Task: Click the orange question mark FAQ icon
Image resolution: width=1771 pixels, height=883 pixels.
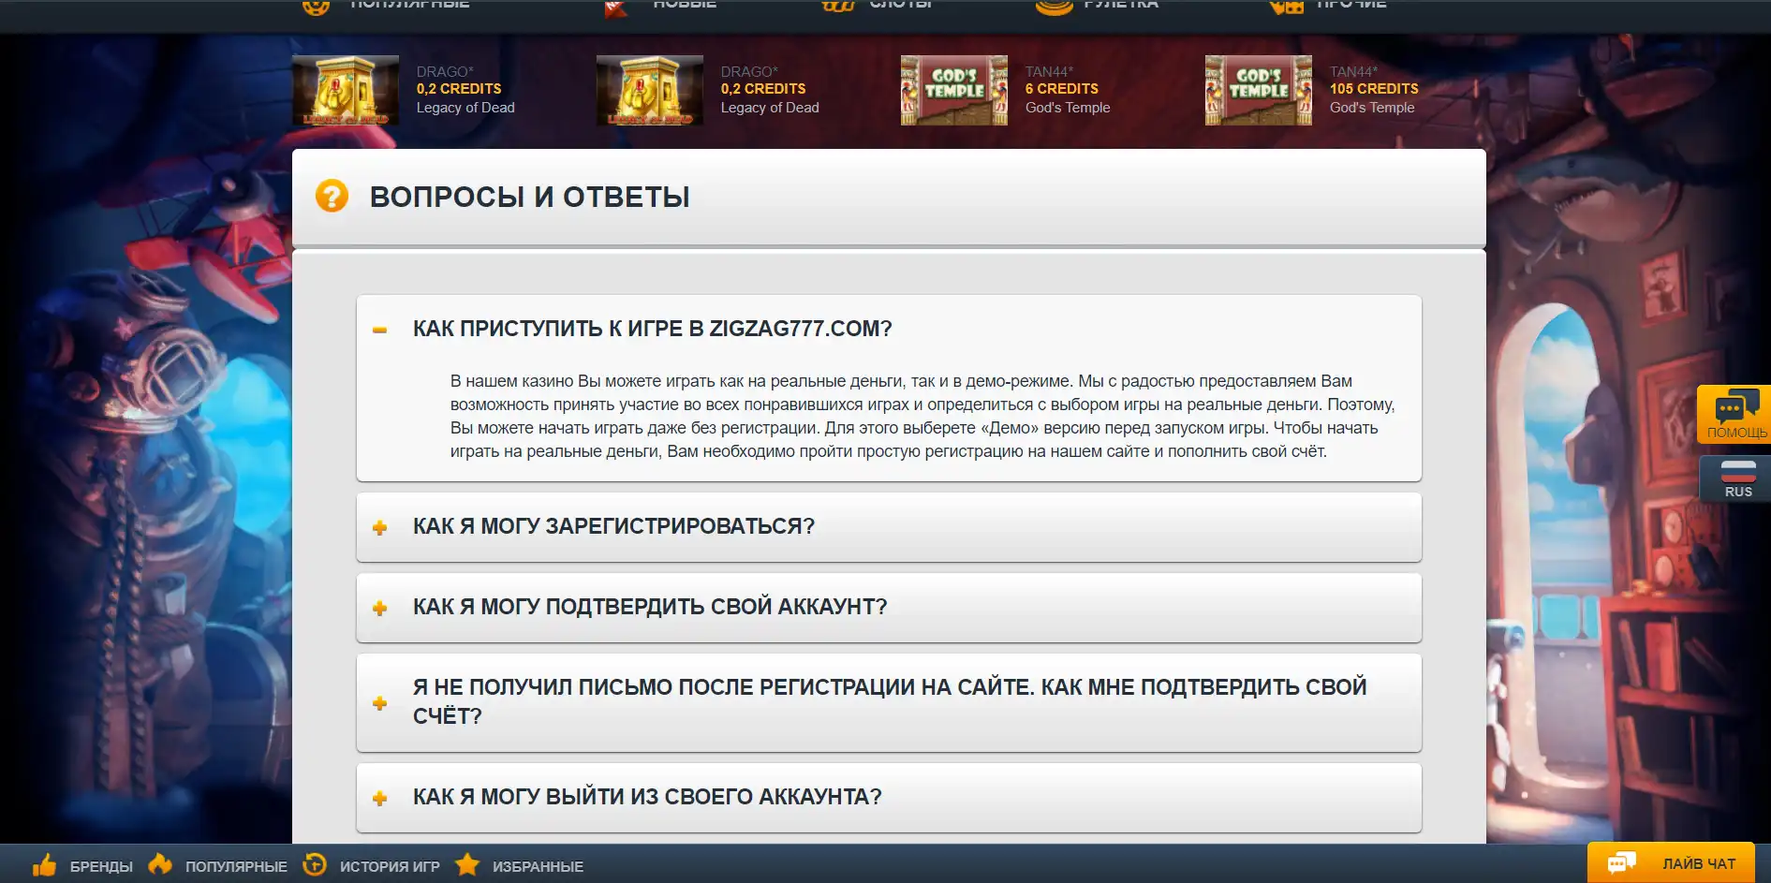Action: click(x=332, y=197)
